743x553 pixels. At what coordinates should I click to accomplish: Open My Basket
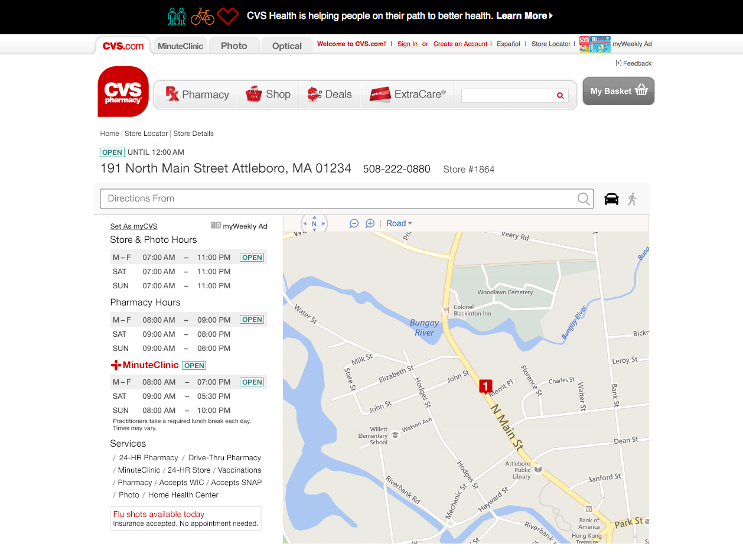(x=618, y=91)
